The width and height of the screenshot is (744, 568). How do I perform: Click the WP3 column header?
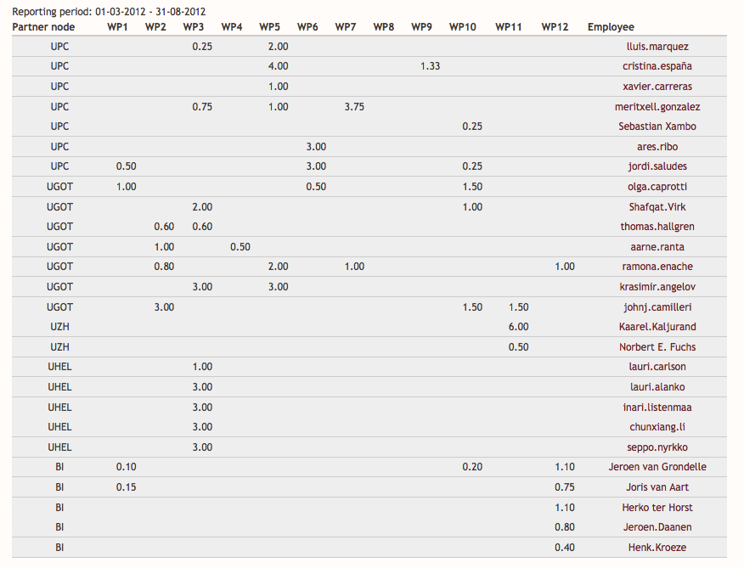coord(193,27)
